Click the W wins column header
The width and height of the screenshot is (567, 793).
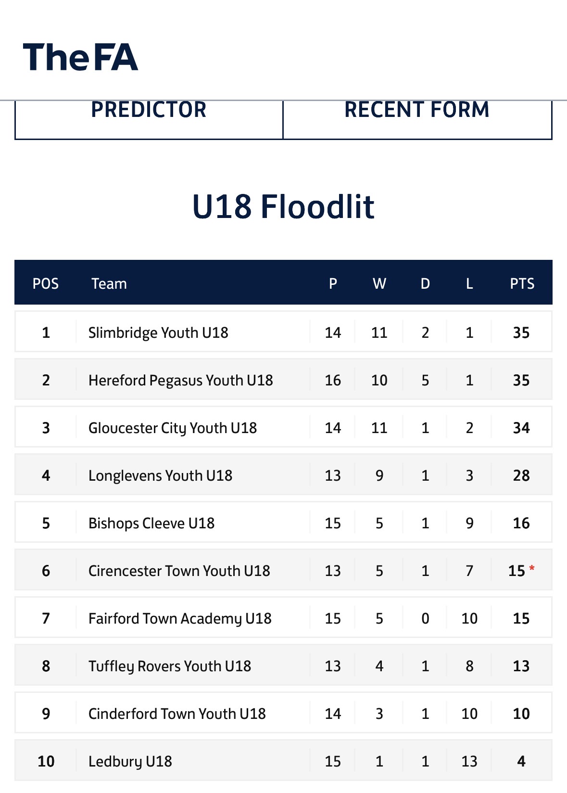(x=379, y=283)
